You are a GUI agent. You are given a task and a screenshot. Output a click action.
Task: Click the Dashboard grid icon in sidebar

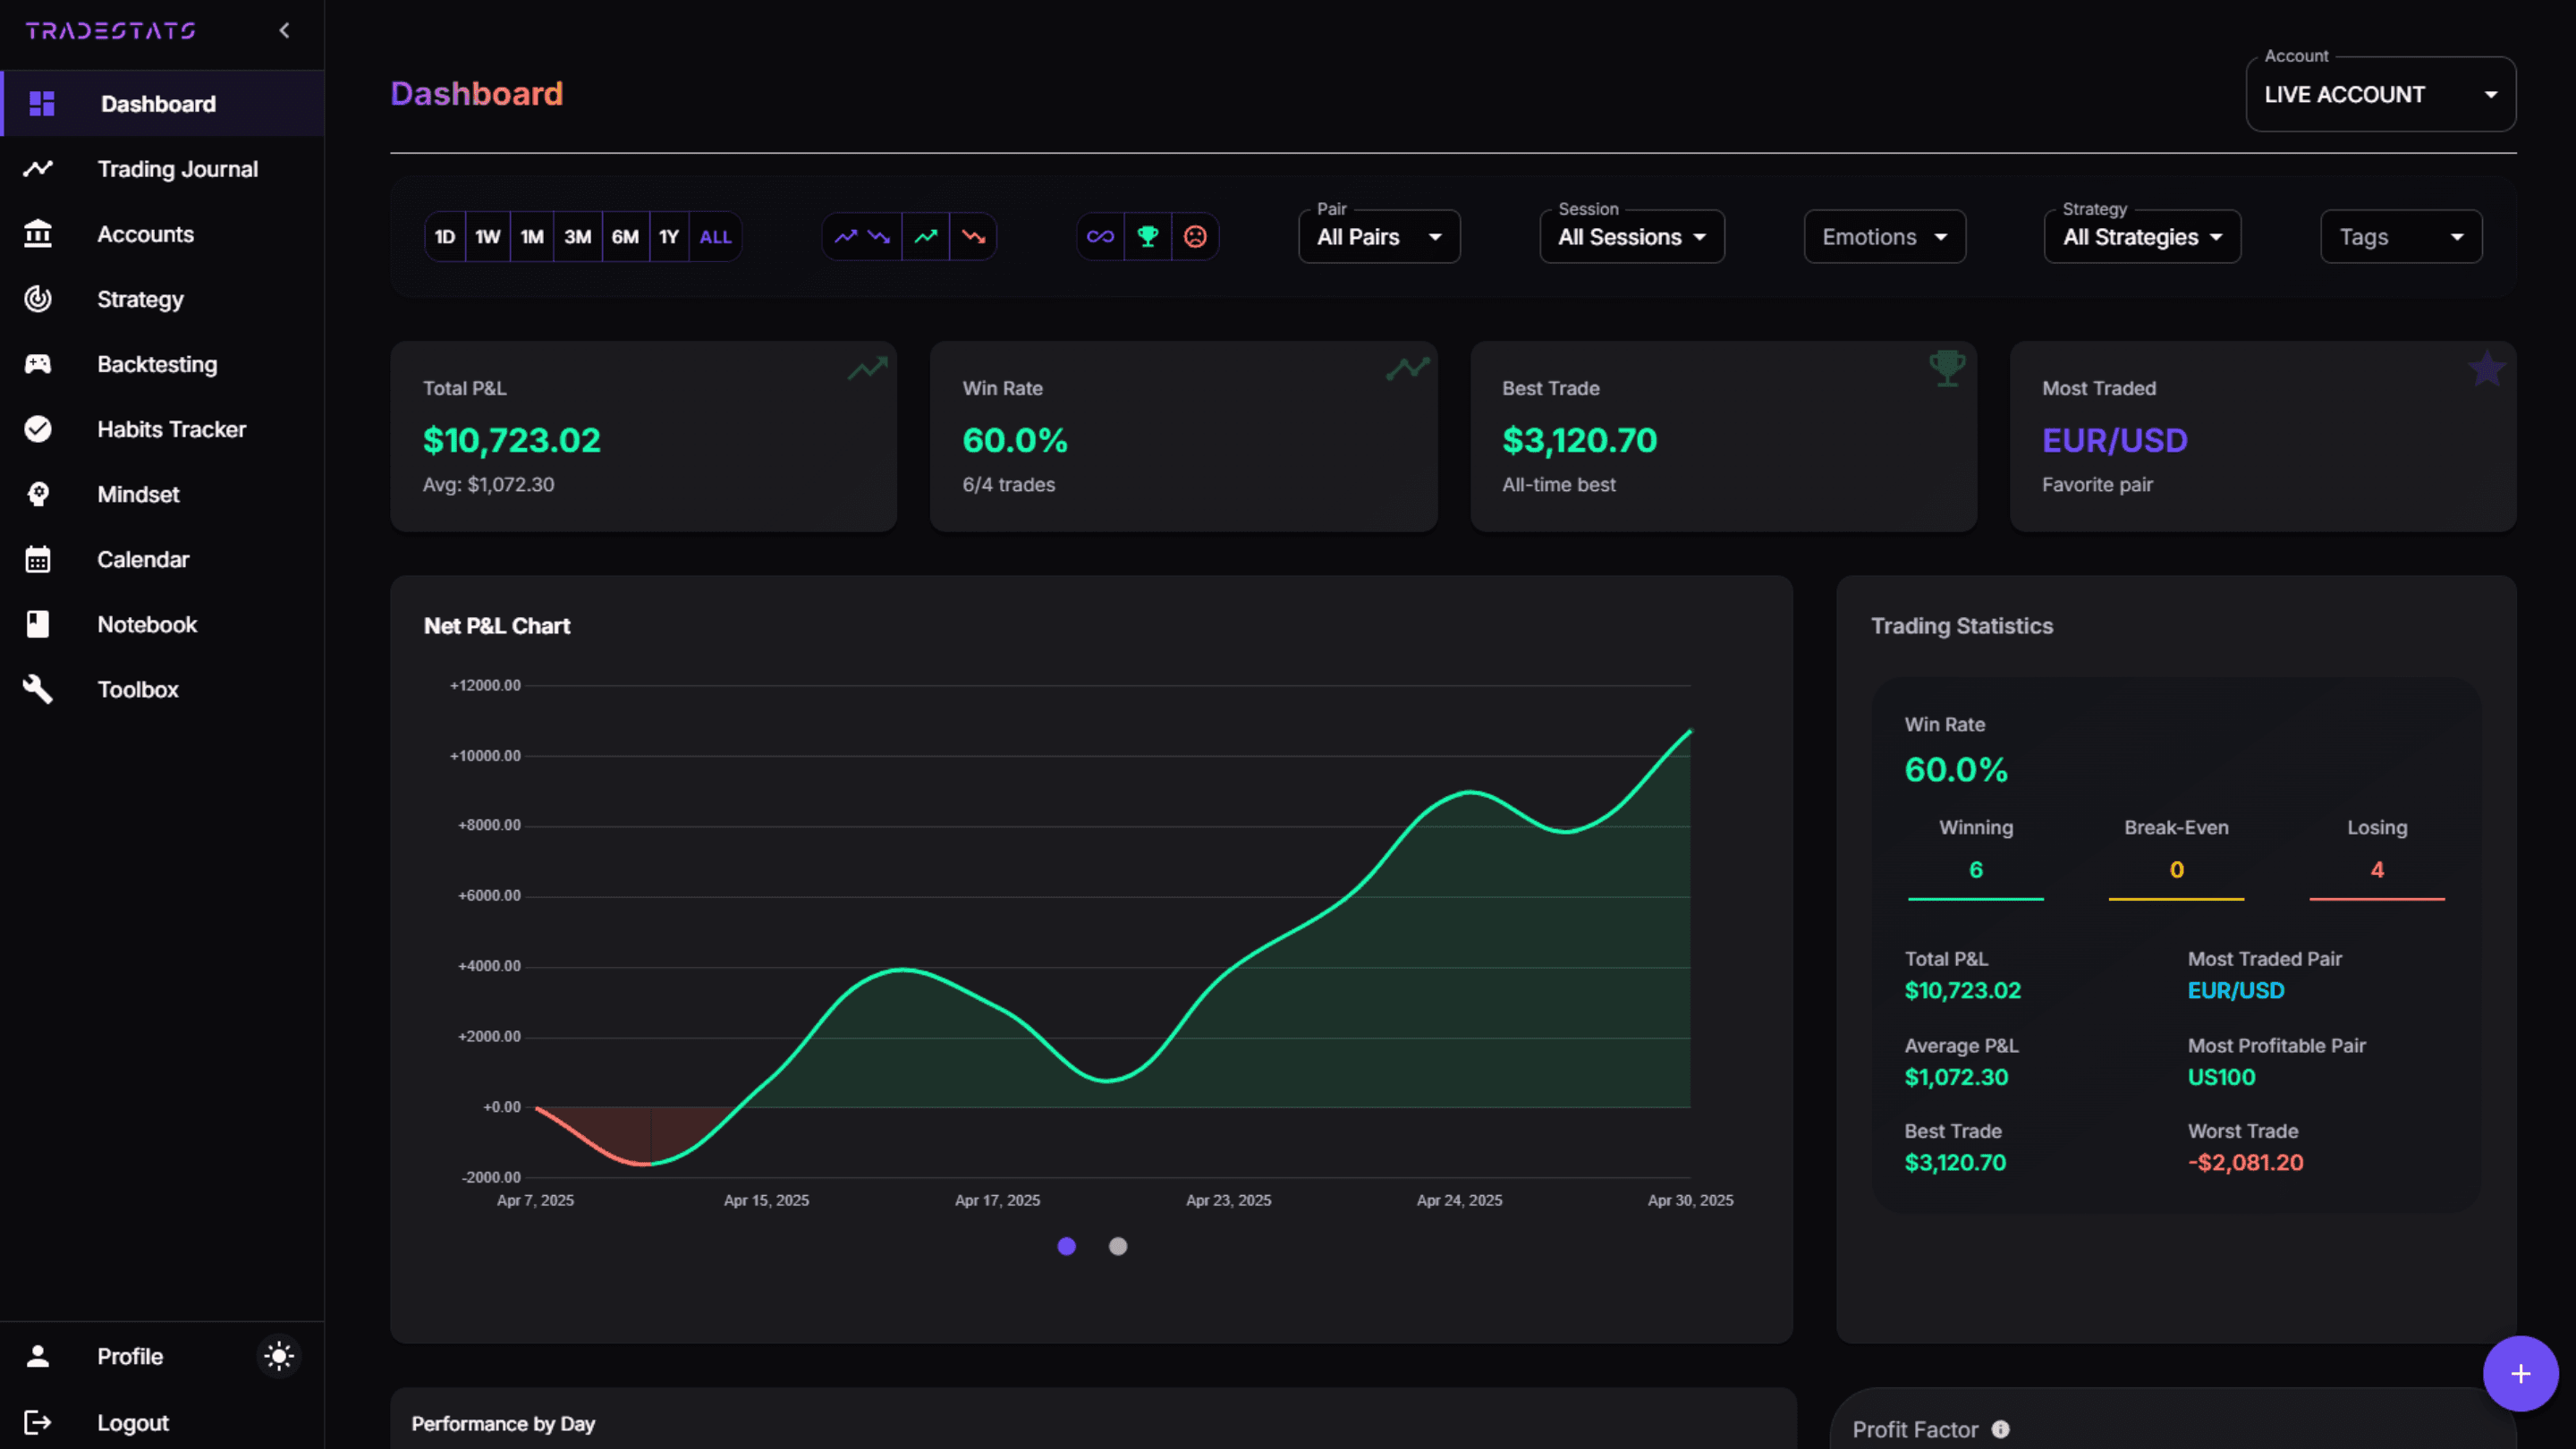42,103
